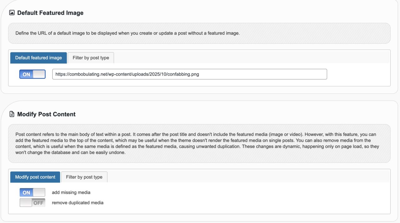
Task: Click the Modify Post Content section heading
Action: pos(46,114)
